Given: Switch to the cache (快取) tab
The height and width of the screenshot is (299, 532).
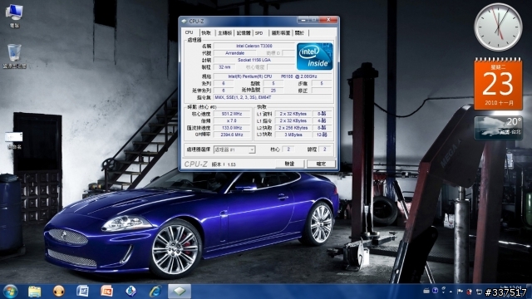Looking at the screenshot, I should (x=206, y=33).
